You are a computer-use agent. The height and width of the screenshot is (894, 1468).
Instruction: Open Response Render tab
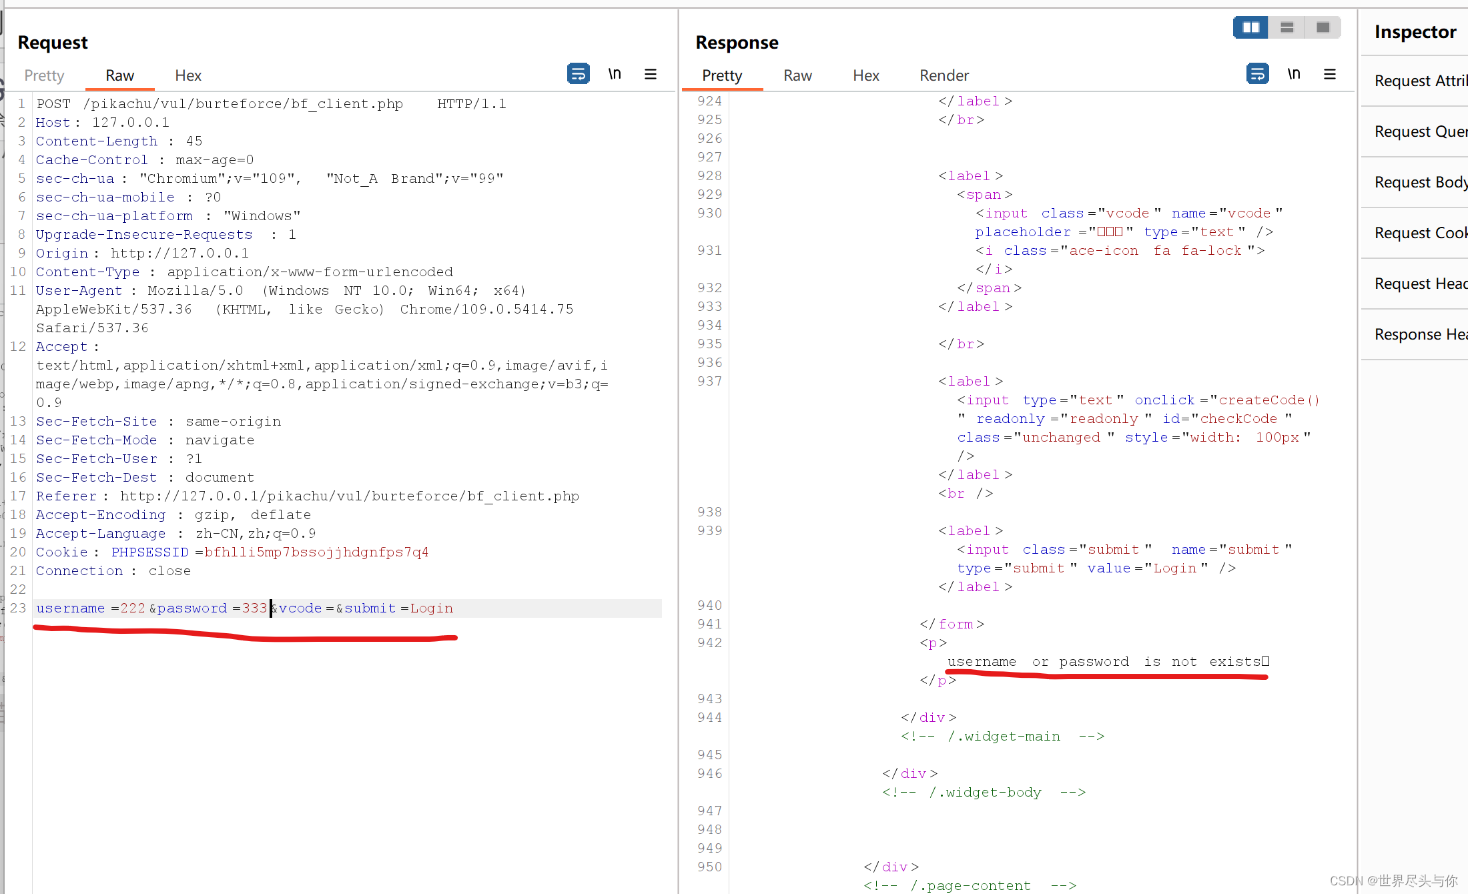click(x=944, y=75)
